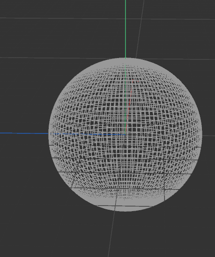
Task: Click the uppermost horizontal grid line
Action: click(x=107, y=19)
